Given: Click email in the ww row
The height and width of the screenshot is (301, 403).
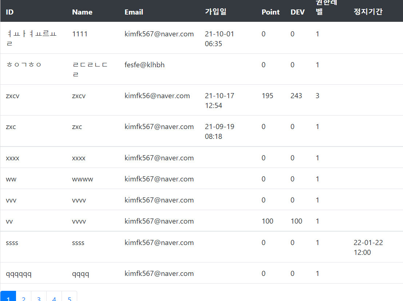Looking at the screenshot, I should pyautogui.click(x=159, y=179).
